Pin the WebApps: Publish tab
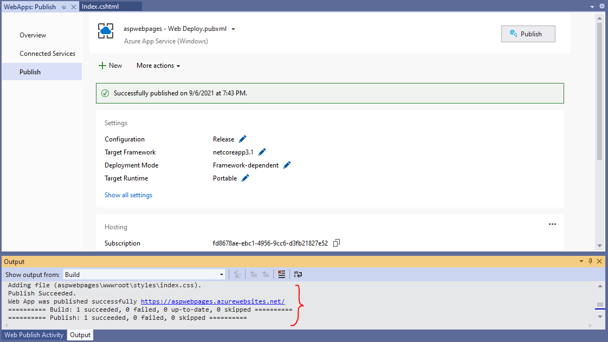The image size is (608, 342). tap(63, 7)
